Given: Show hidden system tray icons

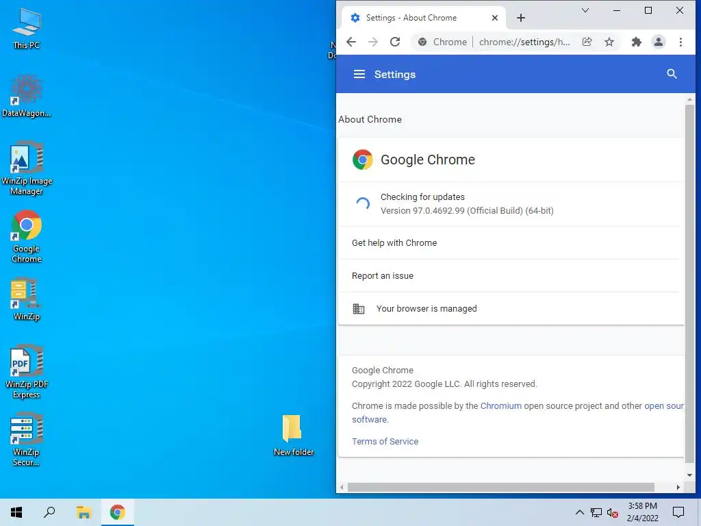Looking at the screenshot, I should [579, 512].
